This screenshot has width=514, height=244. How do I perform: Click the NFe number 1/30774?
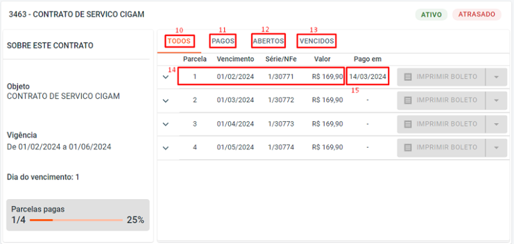tap(281, 148)
